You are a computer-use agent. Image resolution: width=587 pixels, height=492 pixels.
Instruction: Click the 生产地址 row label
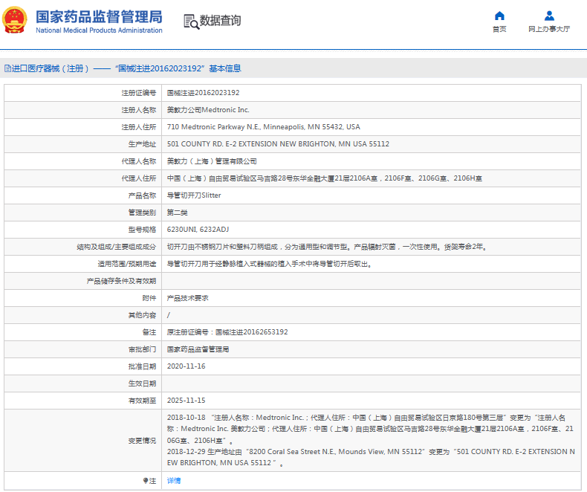(142, 144)
